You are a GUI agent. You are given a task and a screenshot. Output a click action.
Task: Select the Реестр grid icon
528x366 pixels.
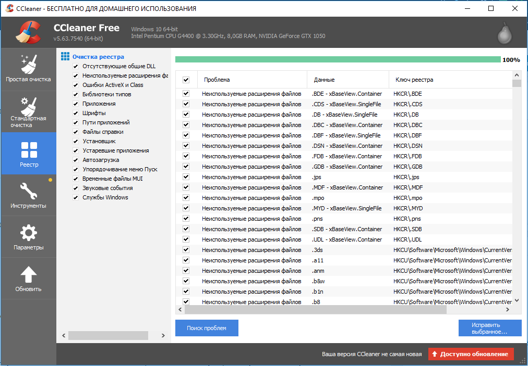pyautogui.click(x=29, y=150)
